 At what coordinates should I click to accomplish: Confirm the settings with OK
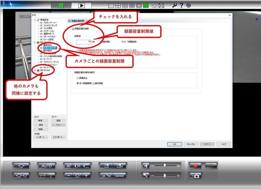(x=174, y=144)
